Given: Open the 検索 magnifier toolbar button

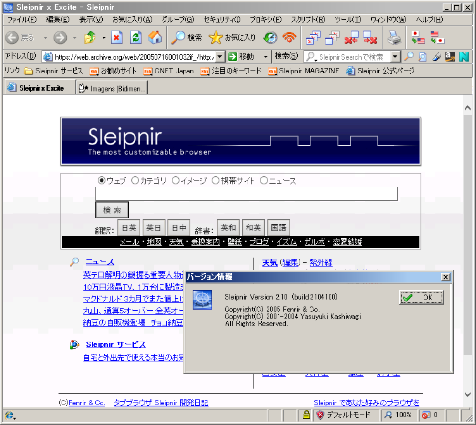Looking at the screenshot, I should pyautogui.click(x=186, y=38).
